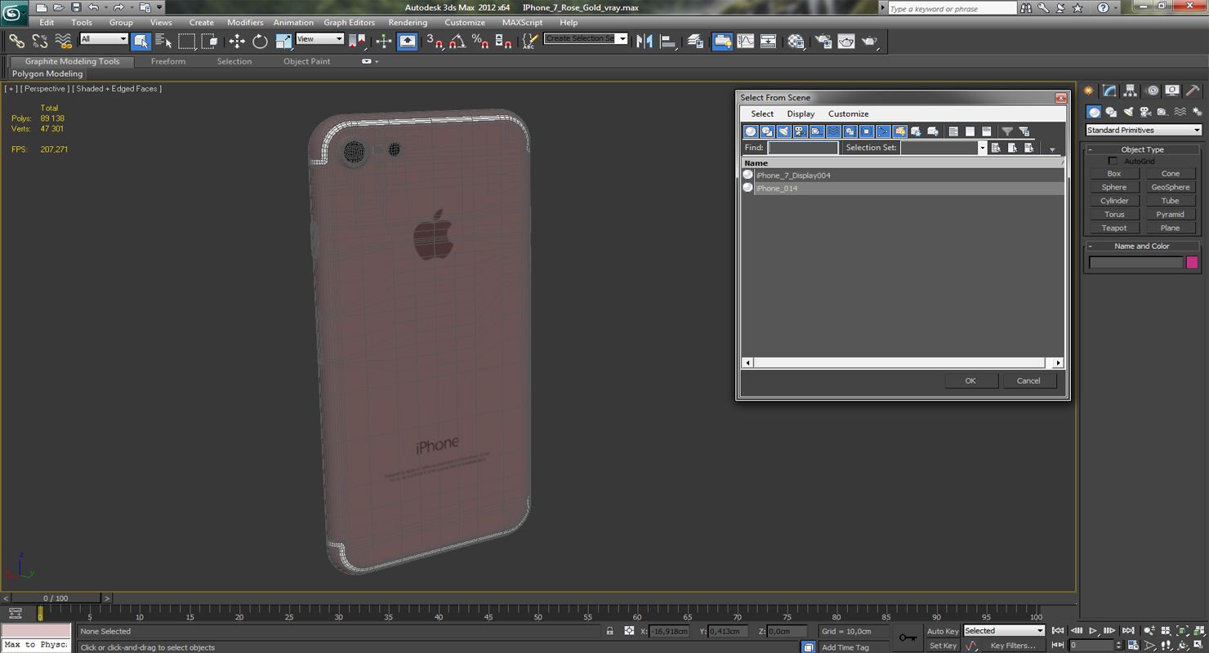1209x653 pixels.
Task: Switch to the Freeform ribbon tab
Action: [x=168, y=61]
